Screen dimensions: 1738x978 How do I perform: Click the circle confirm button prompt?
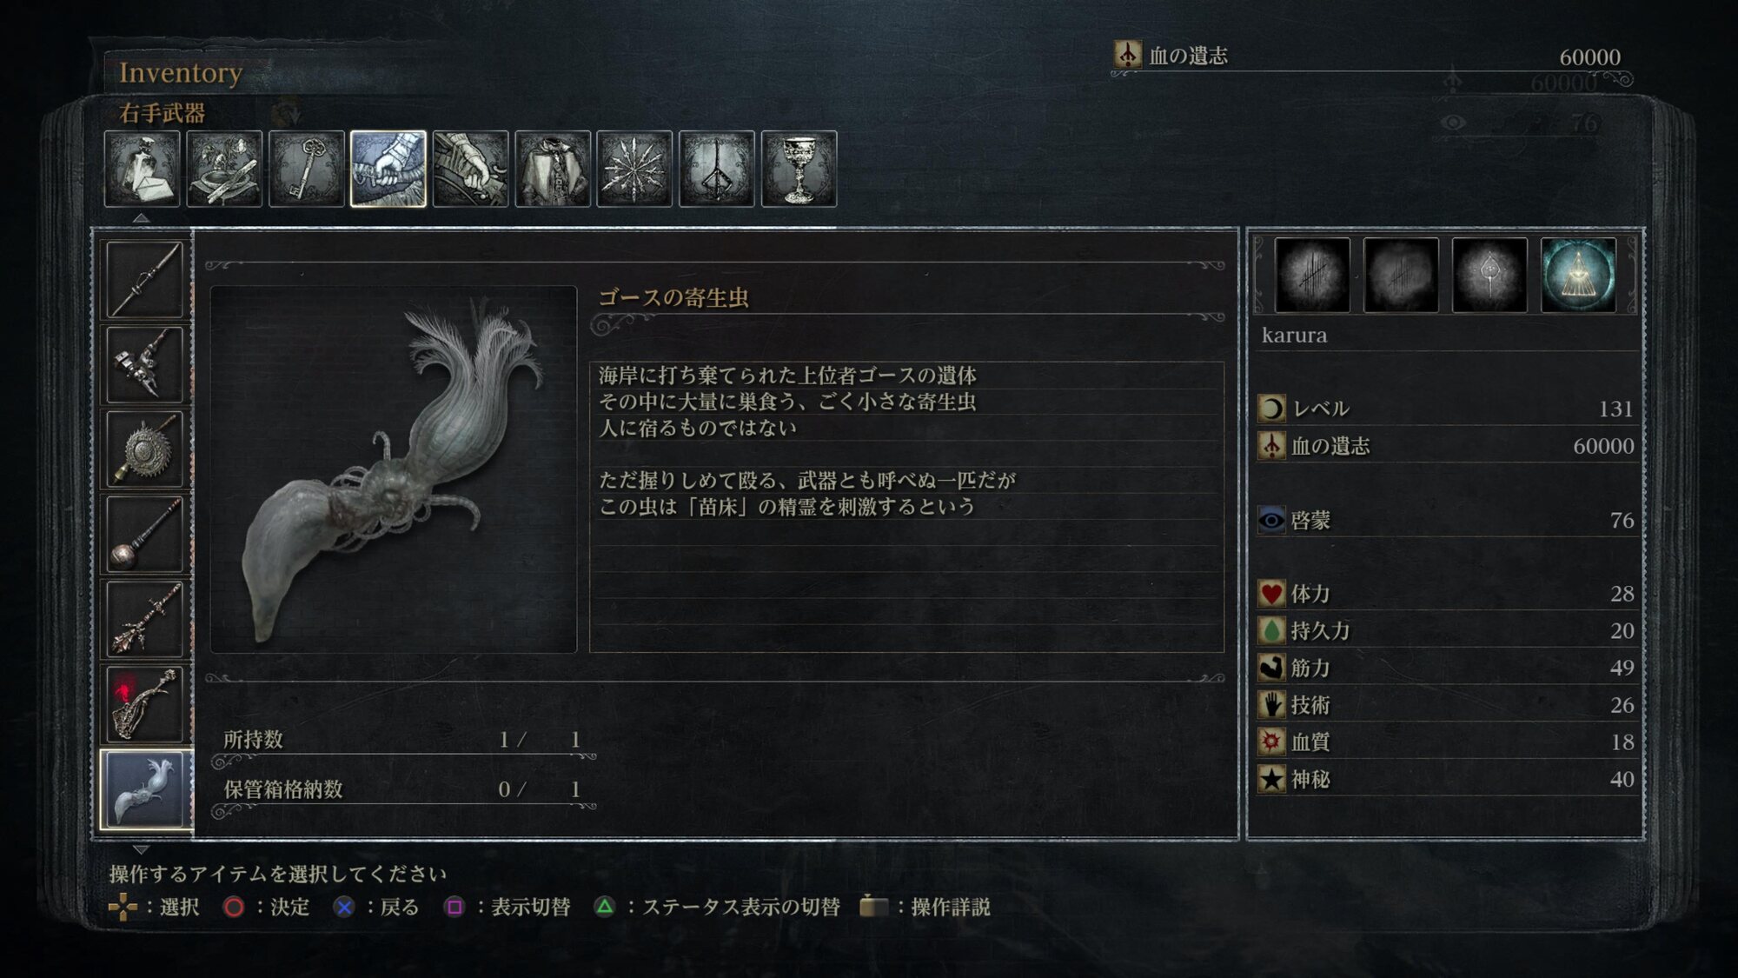266,907
